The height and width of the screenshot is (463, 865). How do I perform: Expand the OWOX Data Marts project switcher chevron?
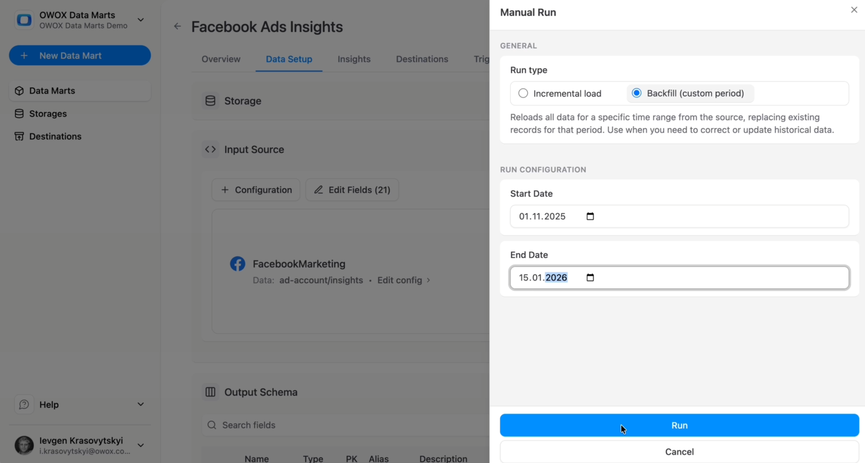coord(141,20)
